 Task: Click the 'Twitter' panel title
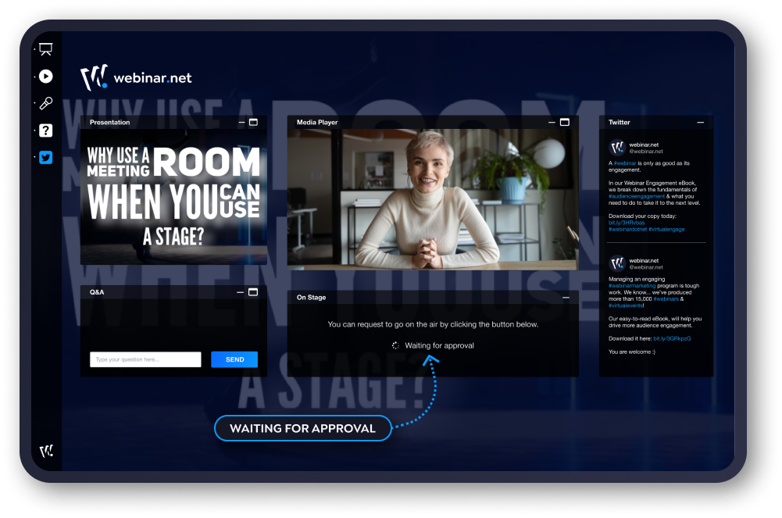619,122
